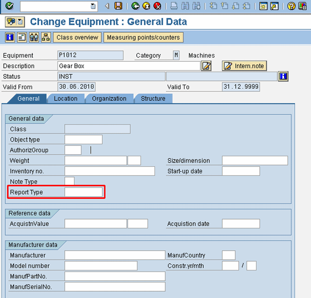Click the structure hierarchy icon in toolbar

coord(46,37)
